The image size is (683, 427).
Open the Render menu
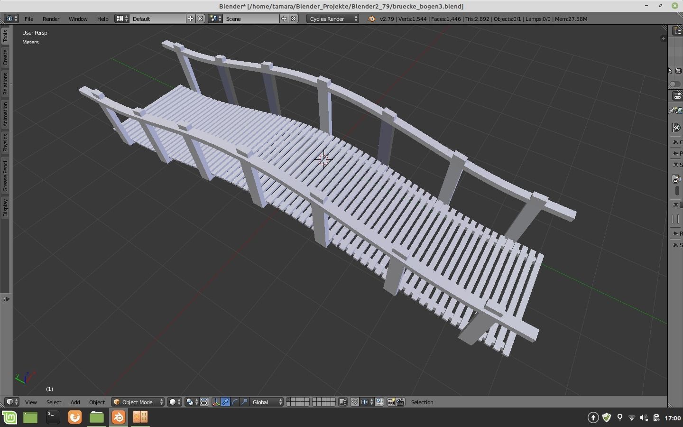pos(51,19)
